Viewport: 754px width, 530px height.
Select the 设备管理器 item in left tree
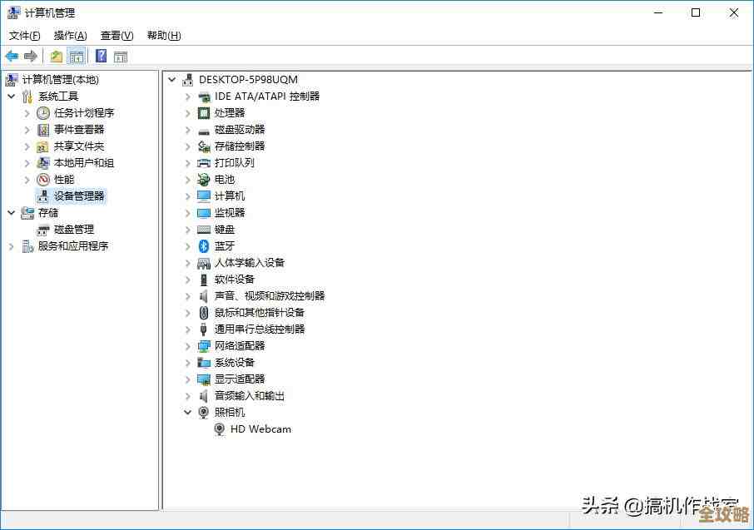pyautogui.click(x=75, y=196)
